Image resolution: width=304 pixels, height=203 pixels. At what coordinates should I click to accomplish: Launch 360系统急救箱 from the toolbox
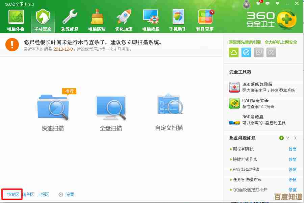257,84
